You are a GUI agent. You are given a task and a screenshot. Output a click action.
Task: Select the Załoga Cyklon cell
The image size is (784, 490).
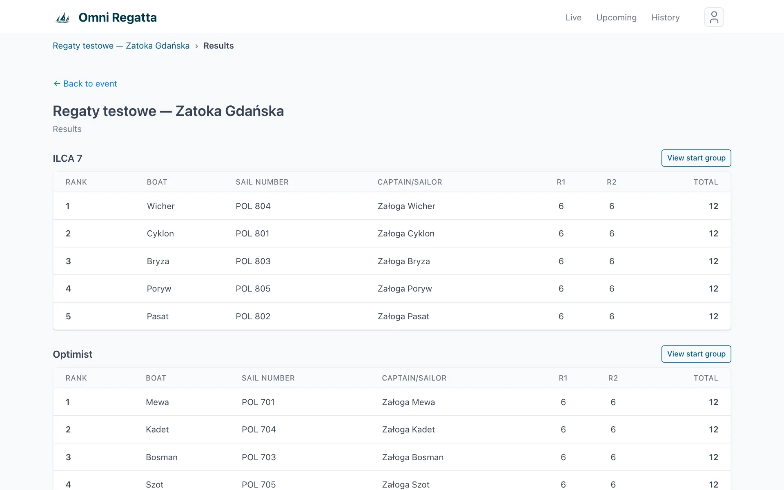click(406, 234)
